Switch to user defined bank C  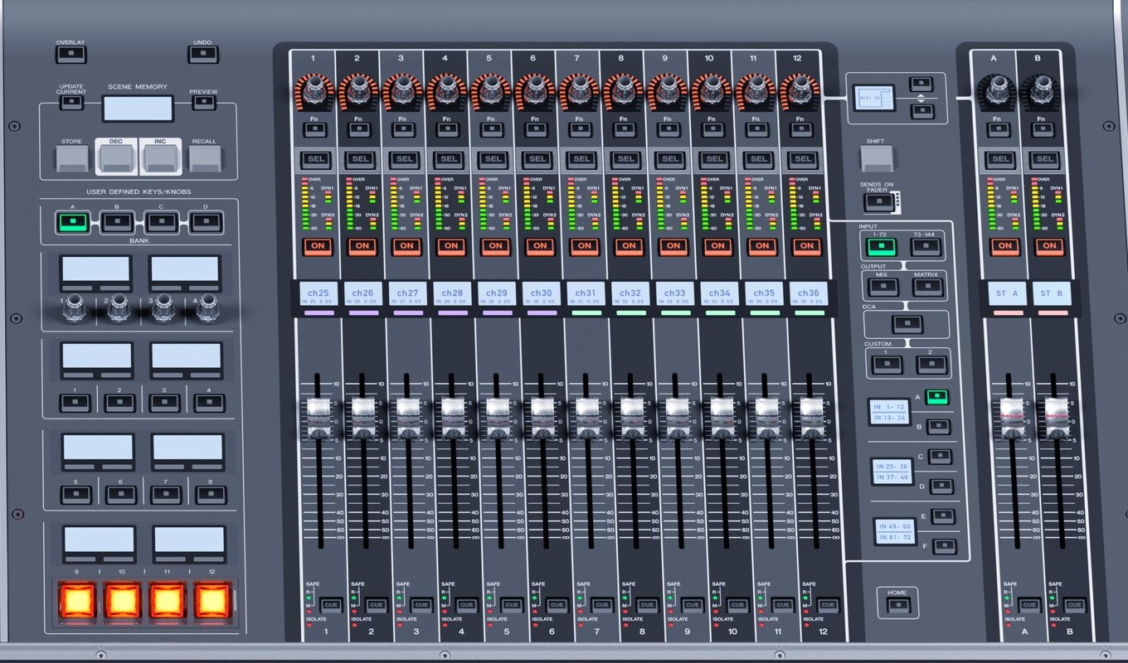coord(160,222)
